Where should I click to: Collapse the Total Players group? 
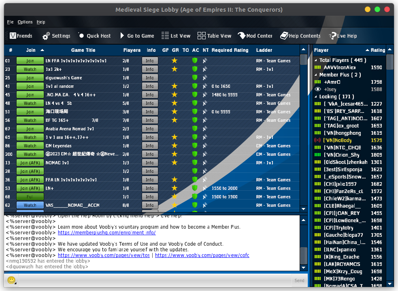click(x=316, y=60)
